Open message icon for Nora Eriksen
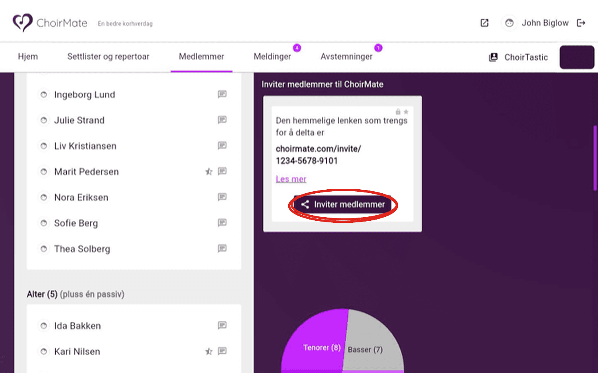This screenshot has height=373, width=598. (222, 197)
